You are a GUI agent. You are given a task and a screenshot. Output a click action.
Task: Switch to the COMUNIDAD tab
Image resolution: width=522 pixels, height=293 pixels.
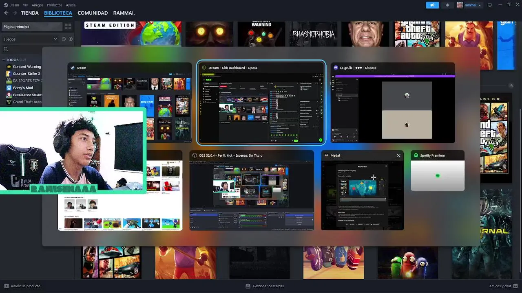pos(93,13)
